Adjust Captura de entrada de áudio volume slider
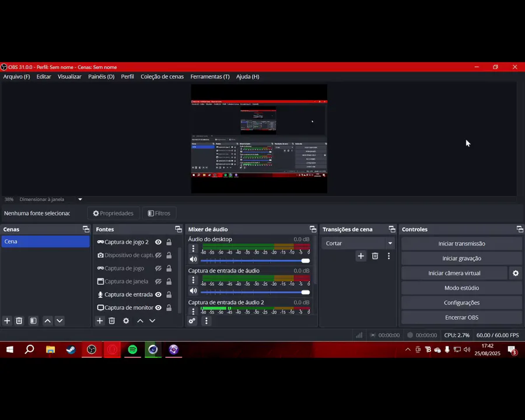 coord(255,292)
